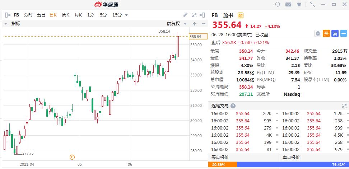This screenshot has height=169, width=349.
Task: Open help for 逐笔交易
Action: [x=233, y=106]
